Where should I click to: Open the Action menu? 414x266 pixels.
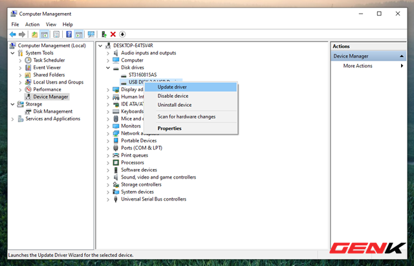click(32, 24)
